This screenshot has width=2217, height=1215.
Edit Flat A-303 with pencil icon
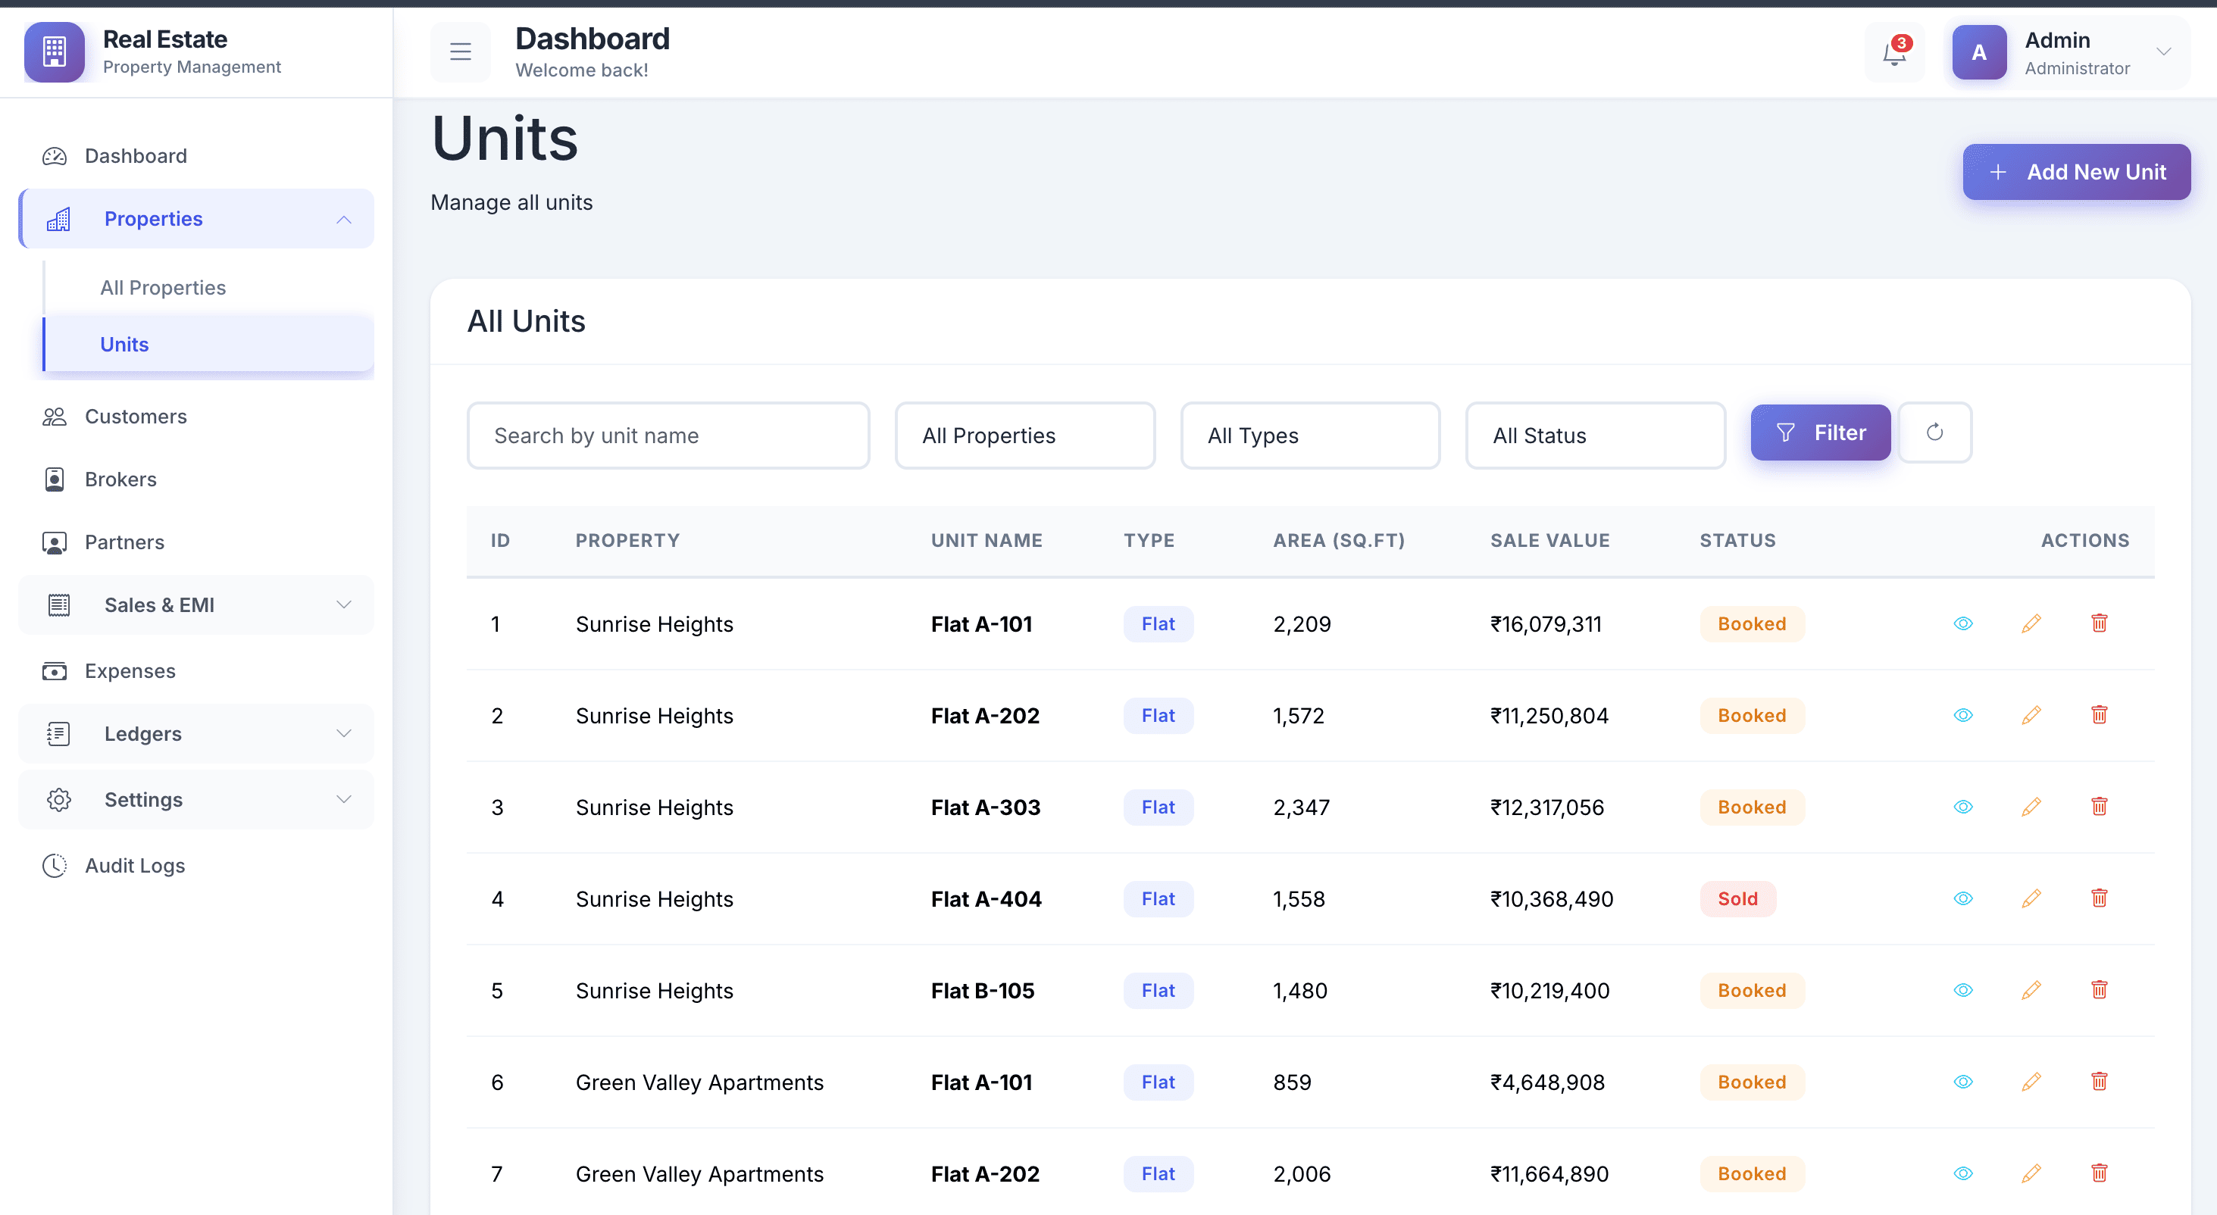click(2031, 807)
